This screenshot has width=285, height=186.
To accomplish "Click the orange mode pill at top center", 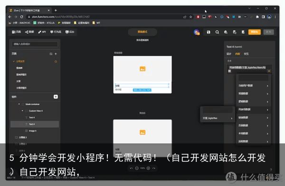I will 142,32.
